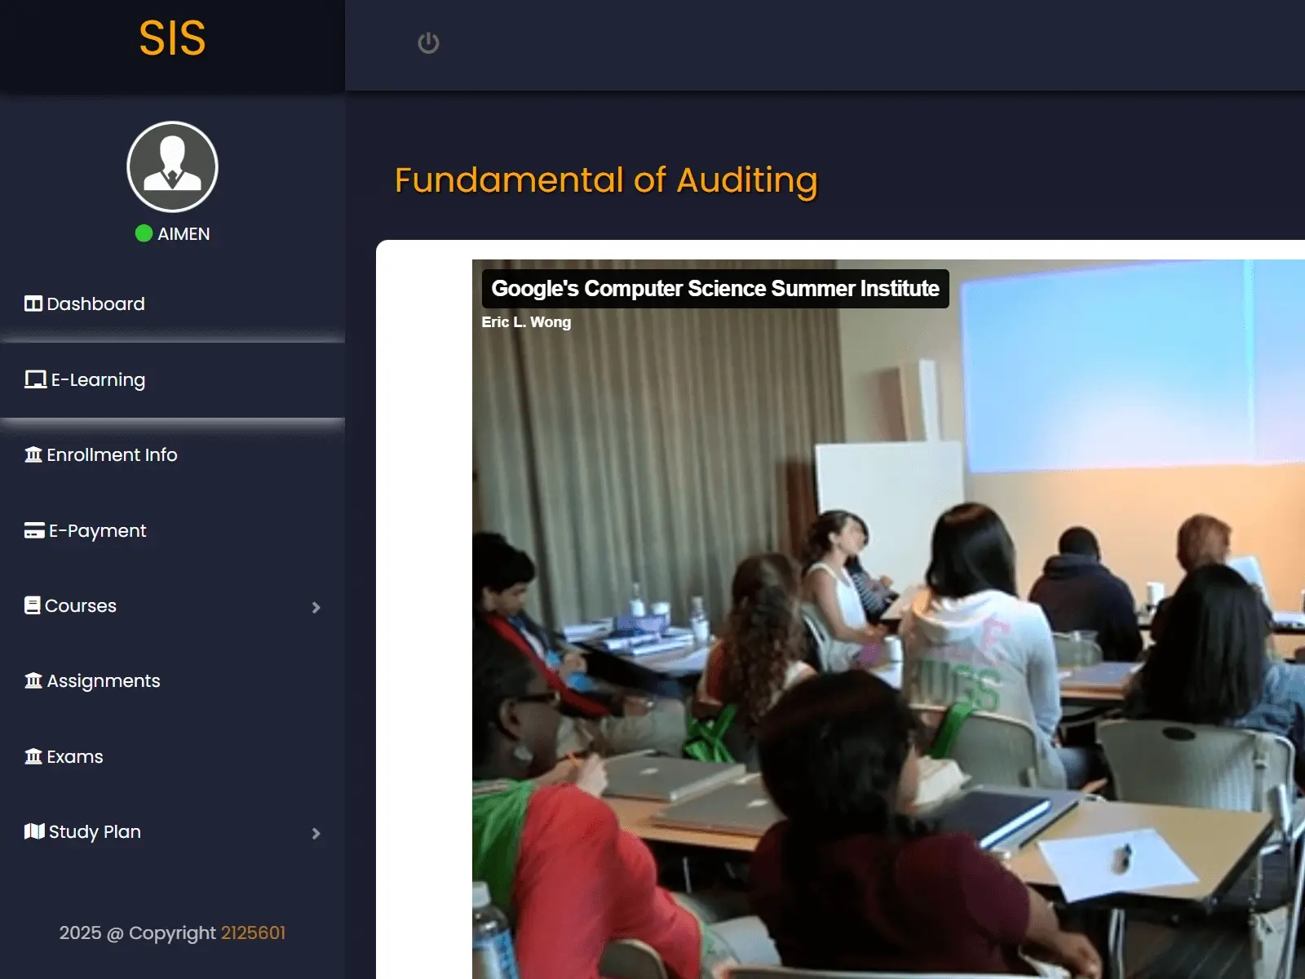Click the E-Payment credit card icon
Image resolution: width=1305 pixels, height=979 pixels.
[x=34, y=530]
